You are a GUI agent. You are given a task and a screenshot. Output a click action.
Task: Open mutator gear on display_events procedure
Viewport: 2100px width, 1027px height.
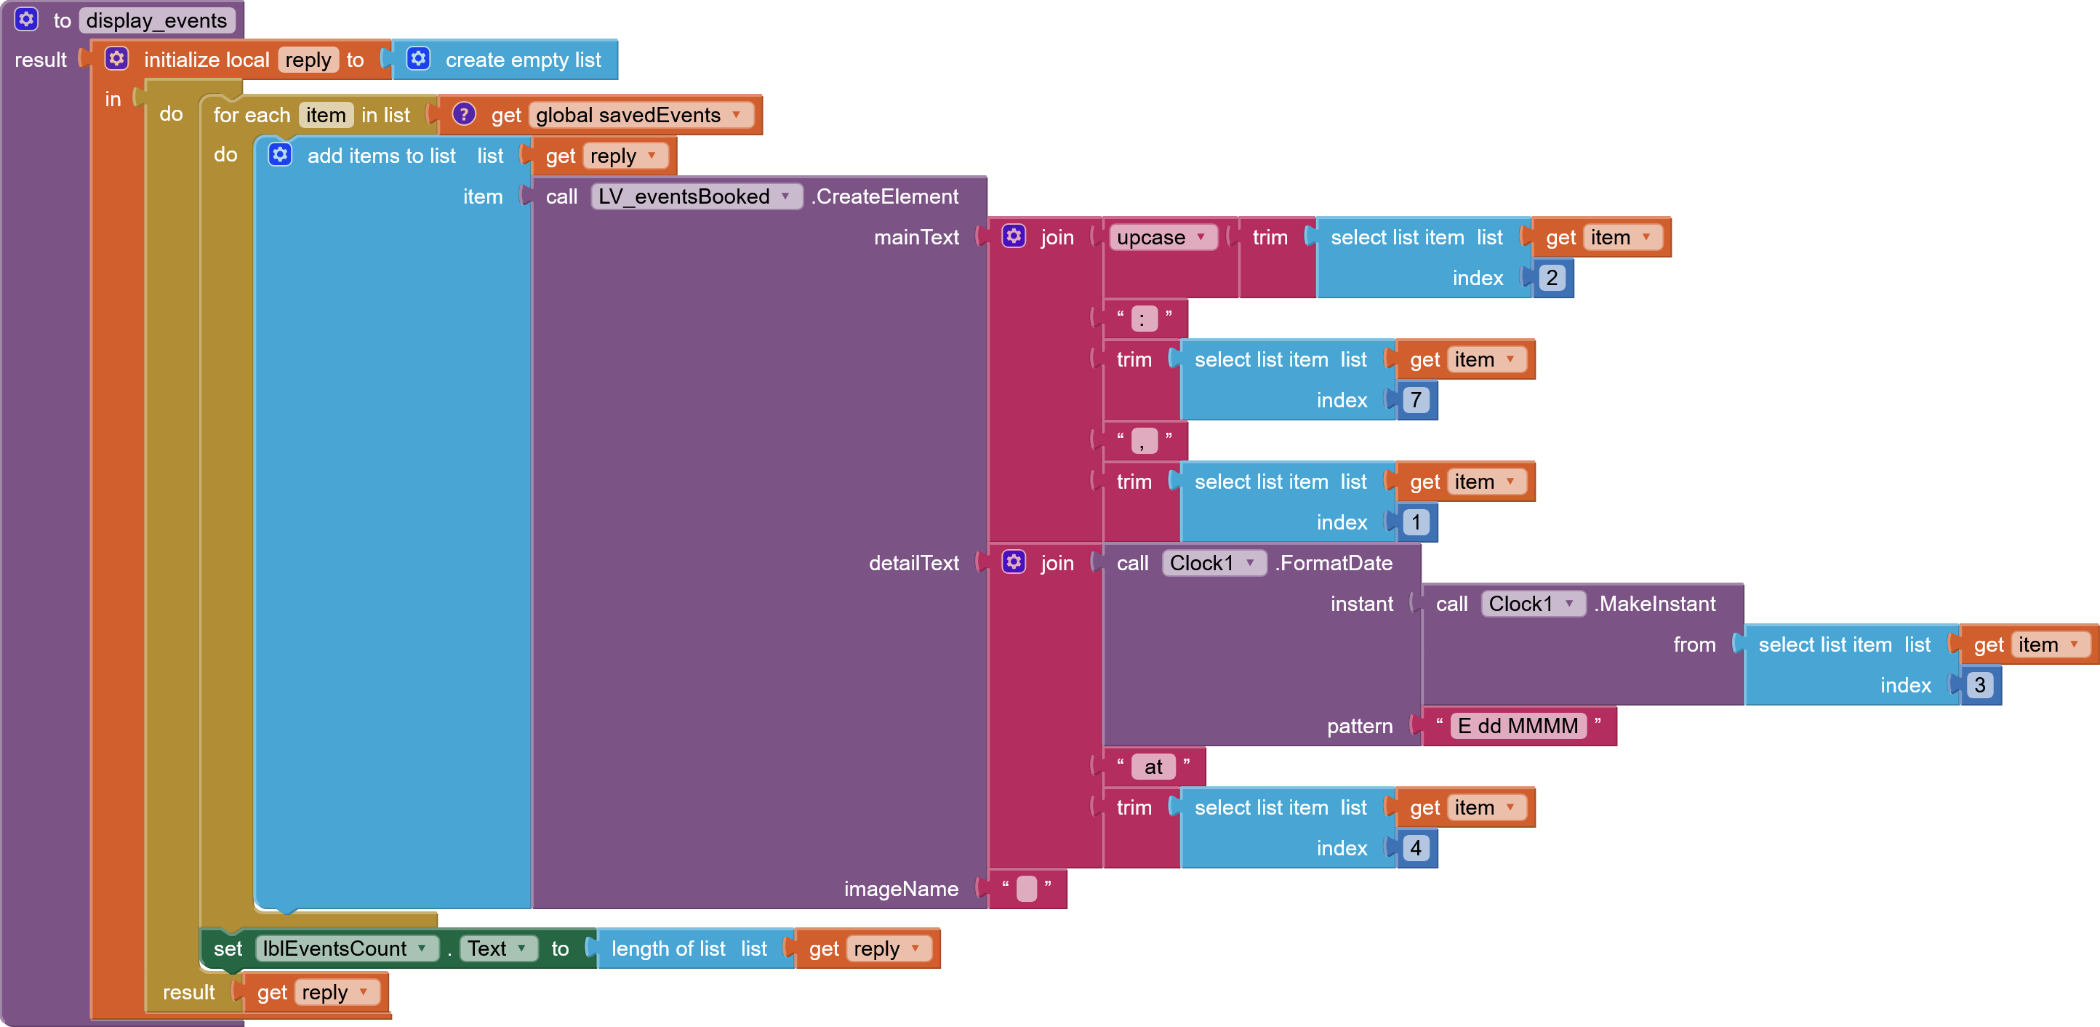point(26,19)
